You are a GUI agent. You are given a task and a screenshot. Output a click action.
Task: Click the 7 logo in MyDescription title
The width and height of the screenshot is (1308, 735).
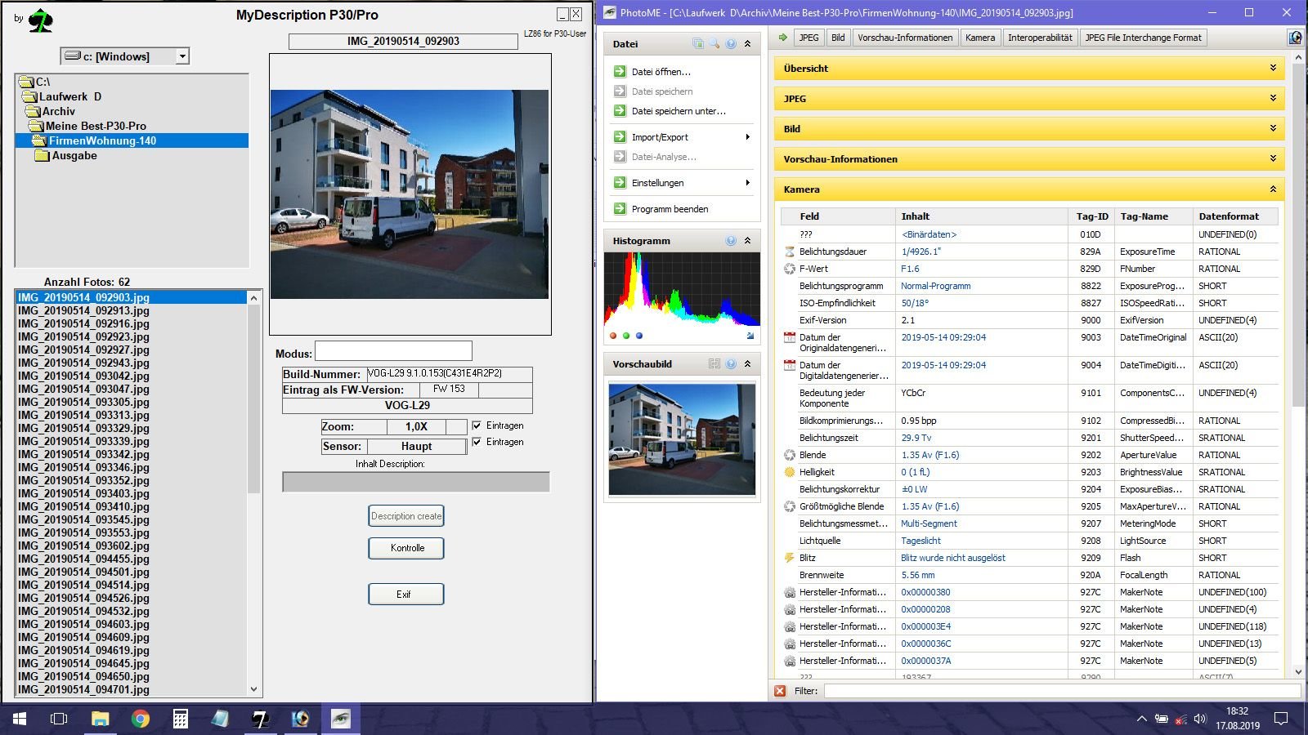click(x=40, y=20)
